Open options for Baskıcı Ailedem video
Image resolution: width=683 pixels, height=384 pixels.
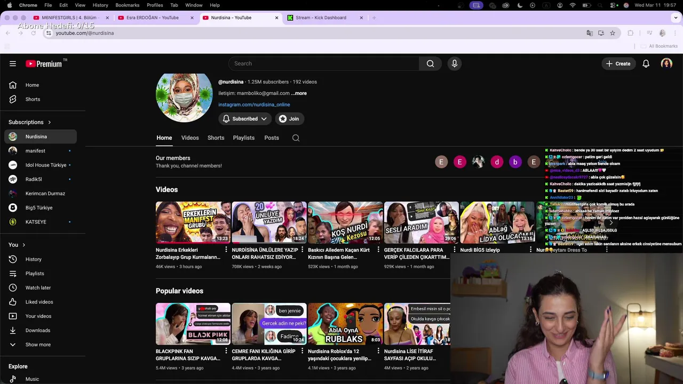pos(378,250)
